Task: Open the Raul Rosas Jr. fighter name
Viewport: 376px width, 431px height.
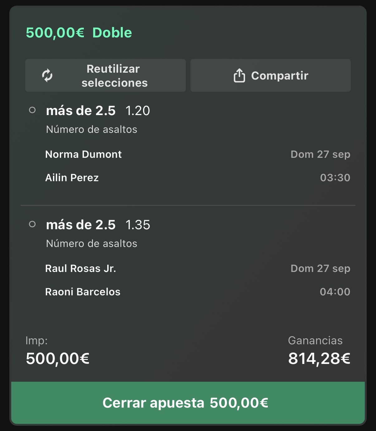Action: pos(81,269)
